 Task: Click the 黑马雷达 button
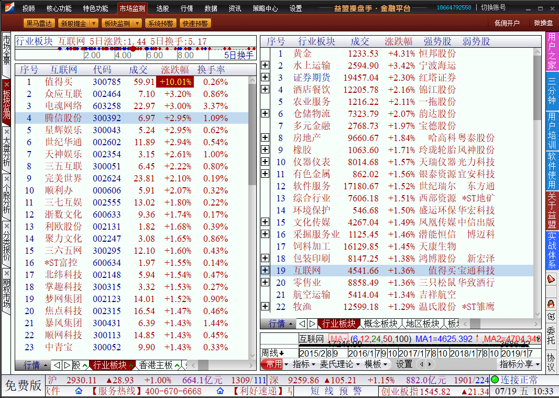pos(39,23)
